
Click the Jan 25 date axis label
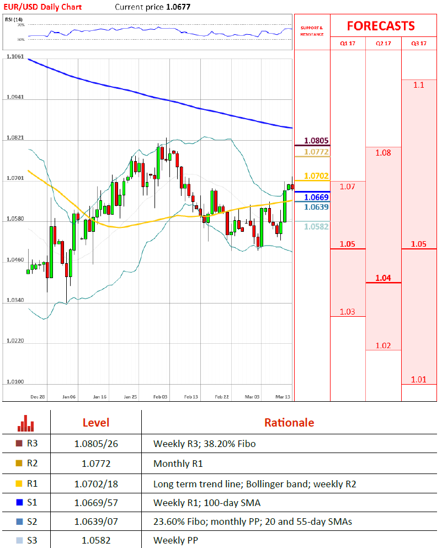130,397
